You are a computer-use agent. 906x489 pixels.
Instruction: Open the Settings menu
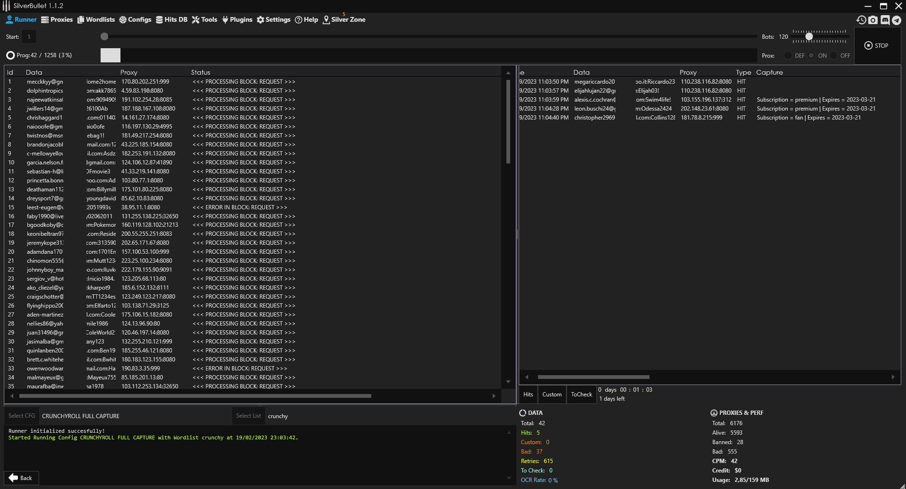(274, 19)
